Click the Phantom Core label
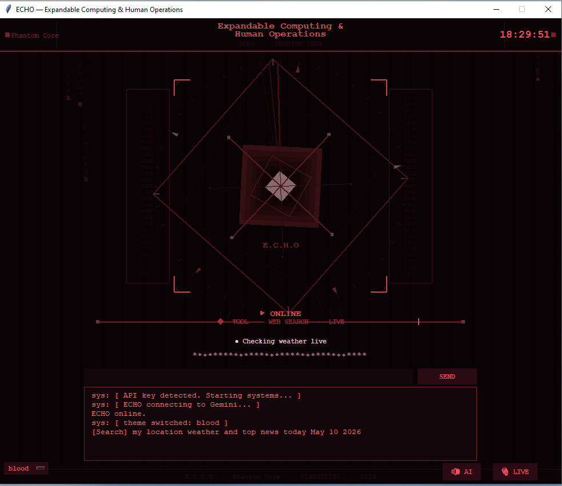Viewport: 562px width, 486px height. tap(34, 35)
